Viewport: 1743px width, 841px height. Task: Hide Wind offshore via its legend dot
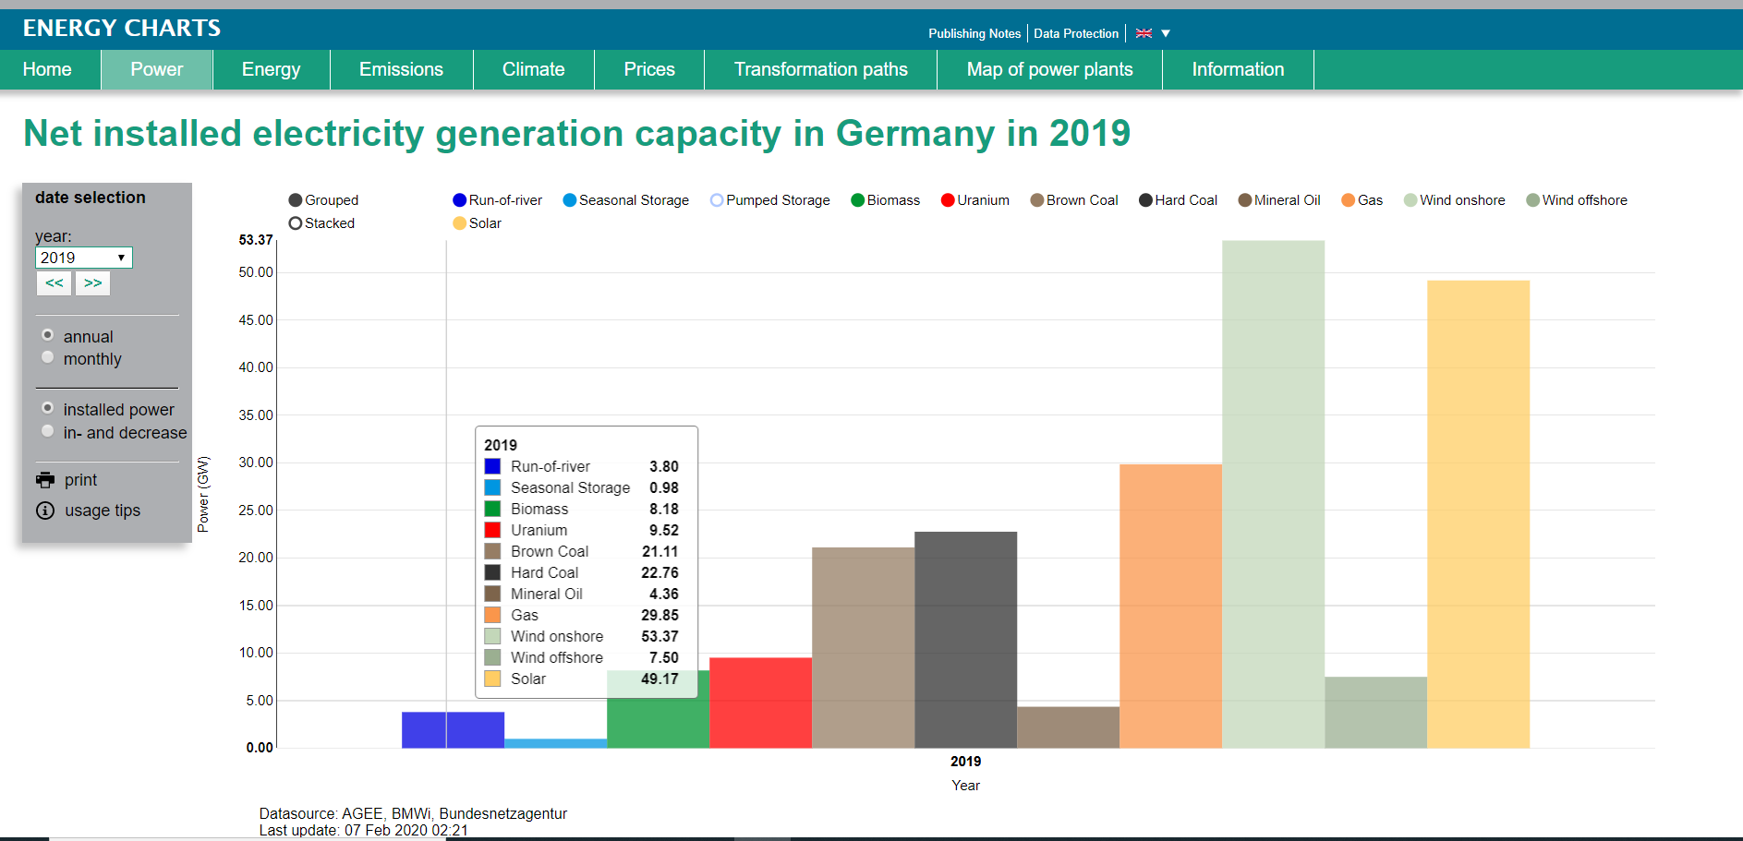[1532, 200]
